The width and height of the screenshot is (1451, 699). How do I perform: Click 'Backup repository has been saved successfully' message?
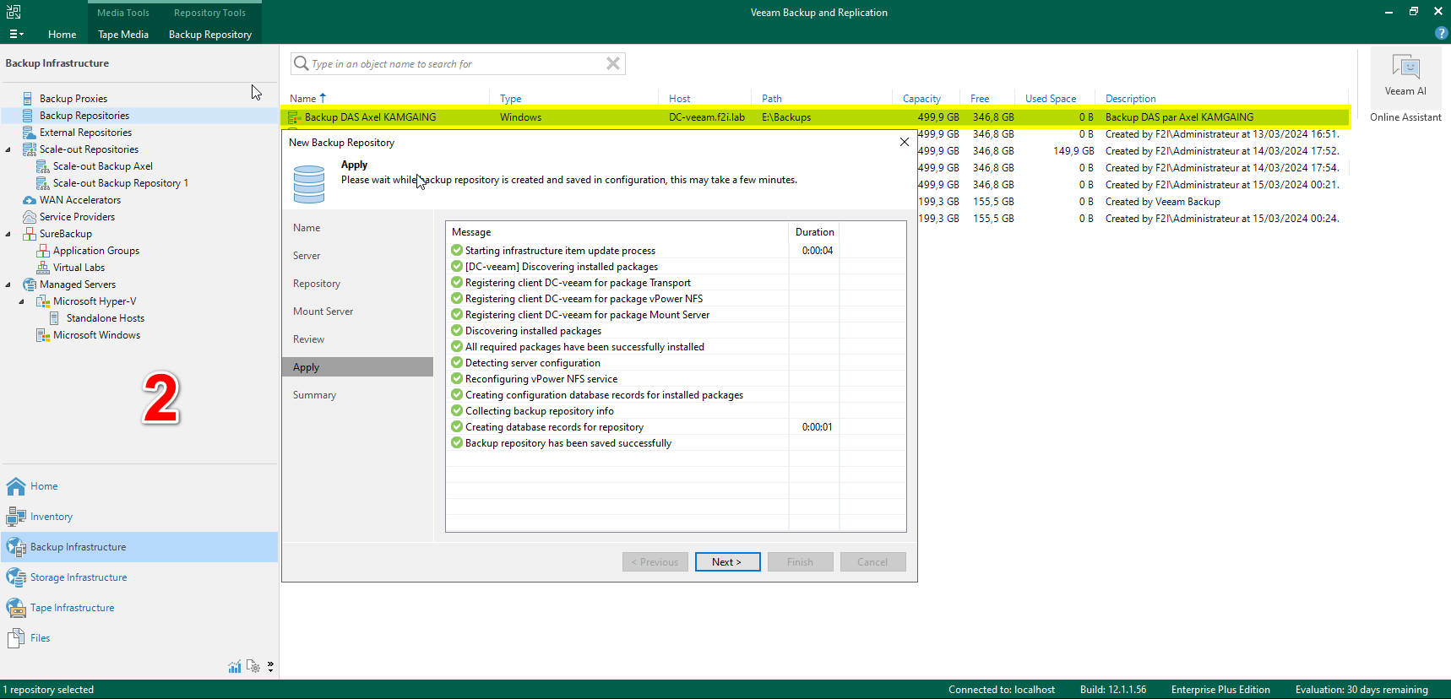click(x=568, y=443)
